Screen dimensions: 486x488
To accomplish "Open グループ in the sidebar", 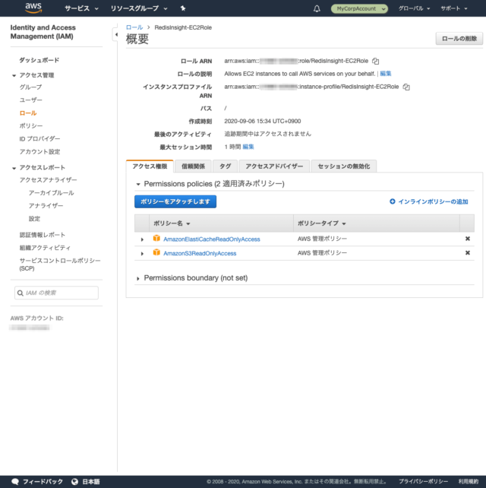I will click(x=30, y=87).
